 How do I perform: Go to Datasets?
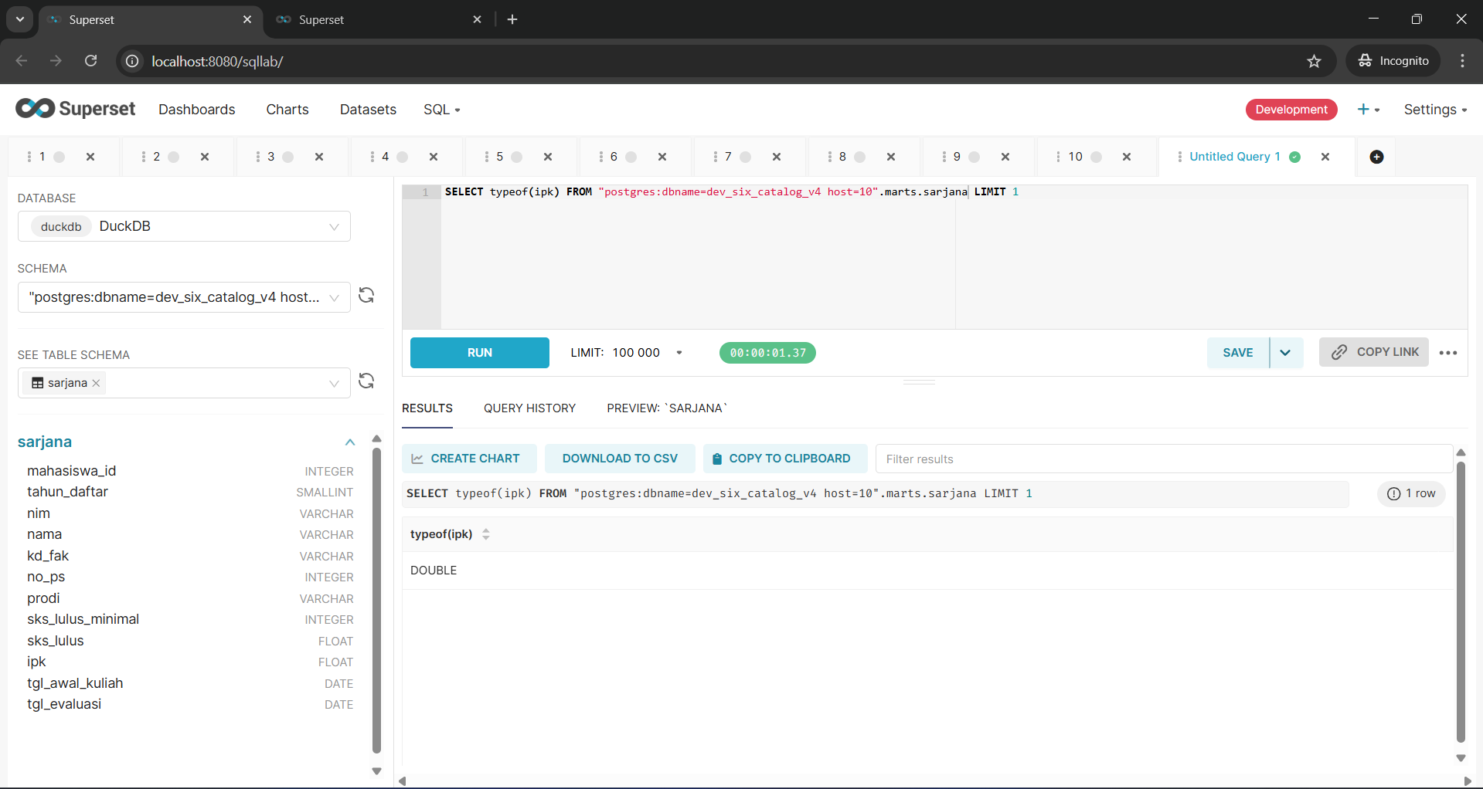[x=368, y=110]
